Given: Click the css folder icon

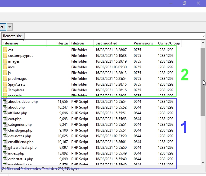Looking at the screenshot, I should [x=5, y=50].
